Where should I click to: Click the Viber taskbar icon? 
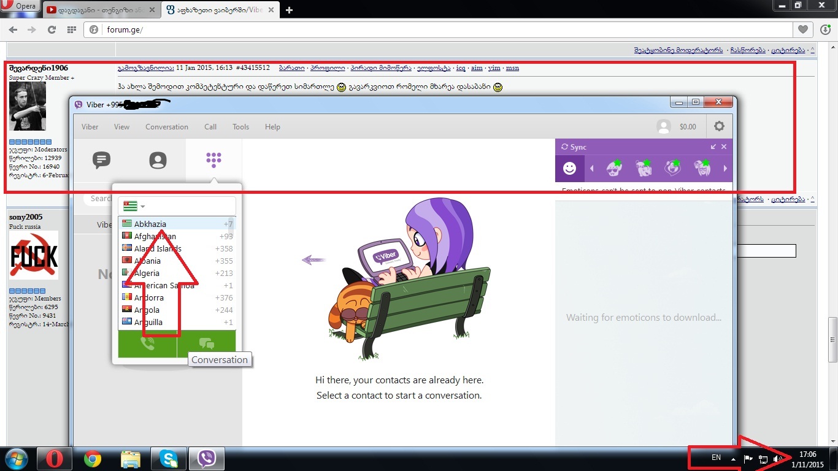pyautogui.click(x=207, y=459)
